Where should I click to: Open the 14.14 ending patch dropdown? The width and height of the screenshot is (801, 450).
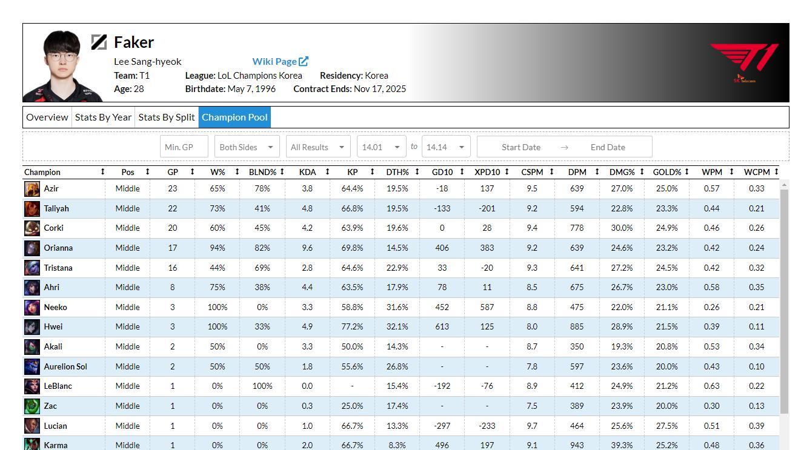[446, 147]
